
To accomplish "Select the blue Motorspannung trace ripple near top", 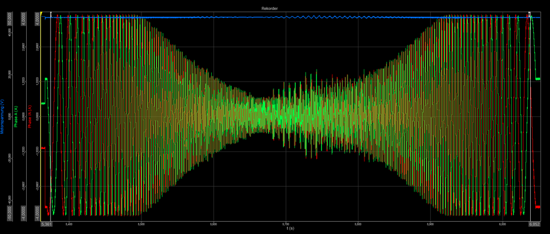I will tap(315, 17).
